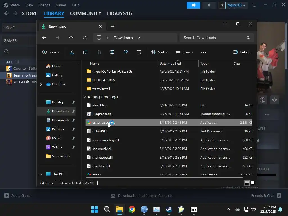The image size is (288, 216).
Task: Open 7-Zip from the taskbar
Action: click(x=193, y=209)
